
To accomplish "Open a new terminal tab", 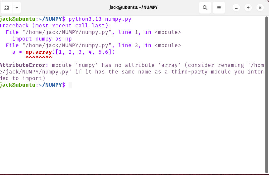I will [7, 8].
